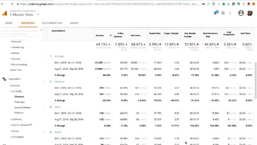Open the user profile photo avatar
Image resolution: width=257 pixels, height=145 pixels.
[x=250, y=13]
